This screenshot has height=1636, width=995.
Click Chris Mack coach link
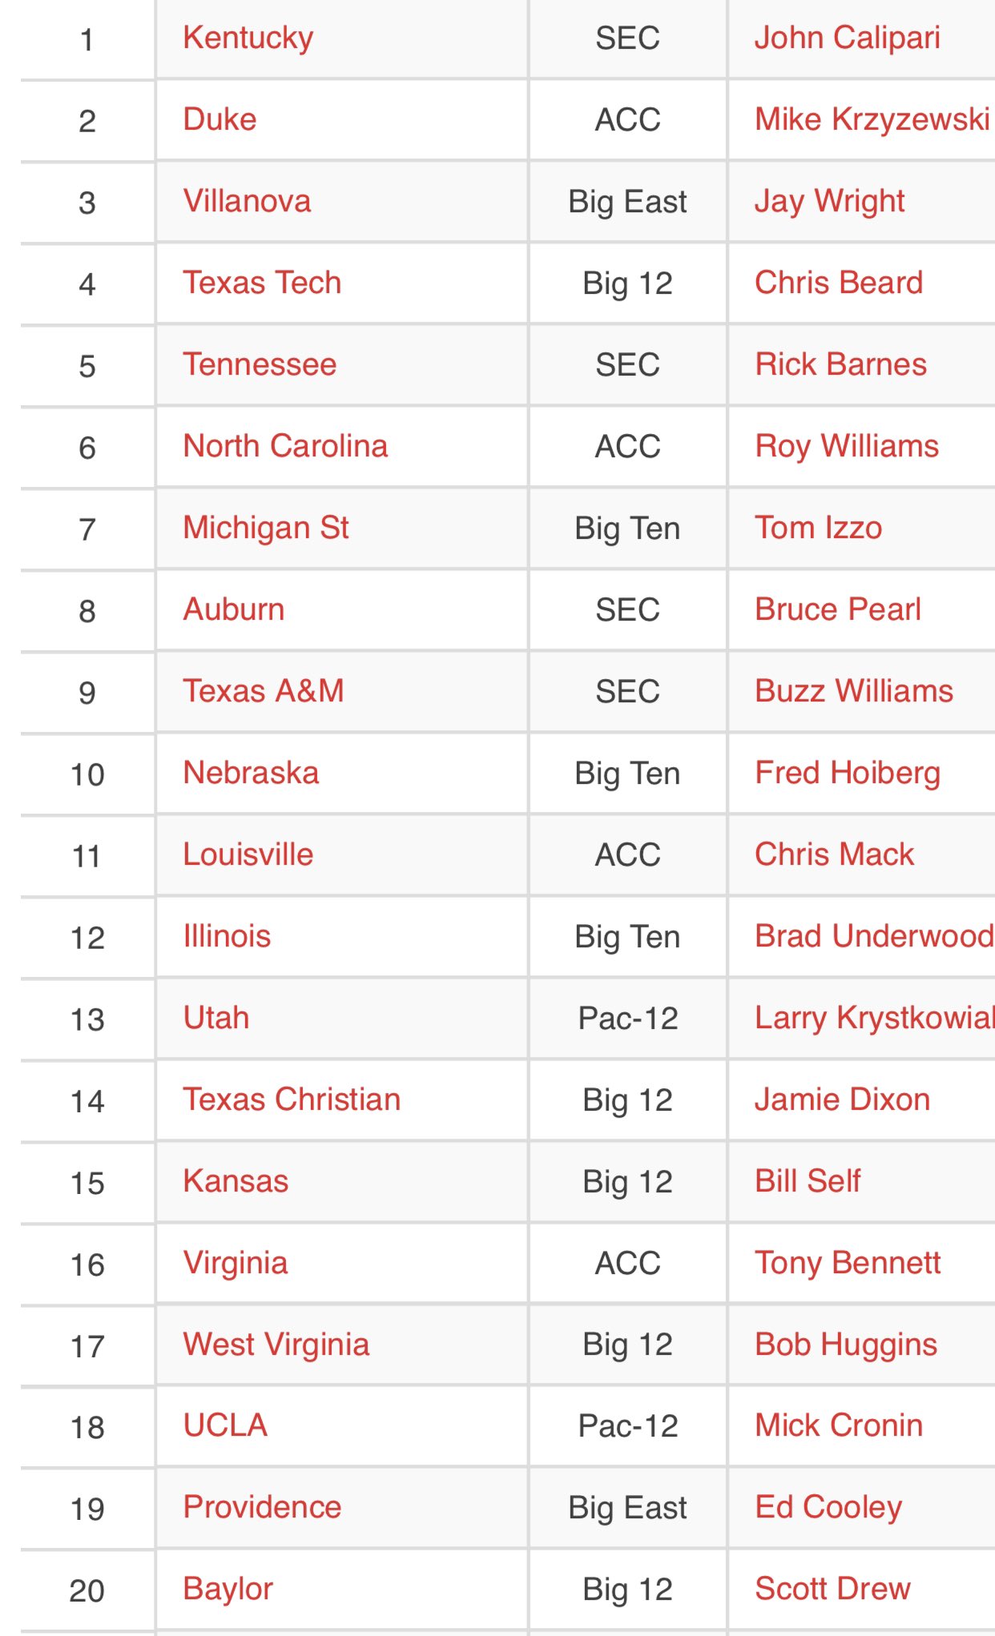click(834, 854)
